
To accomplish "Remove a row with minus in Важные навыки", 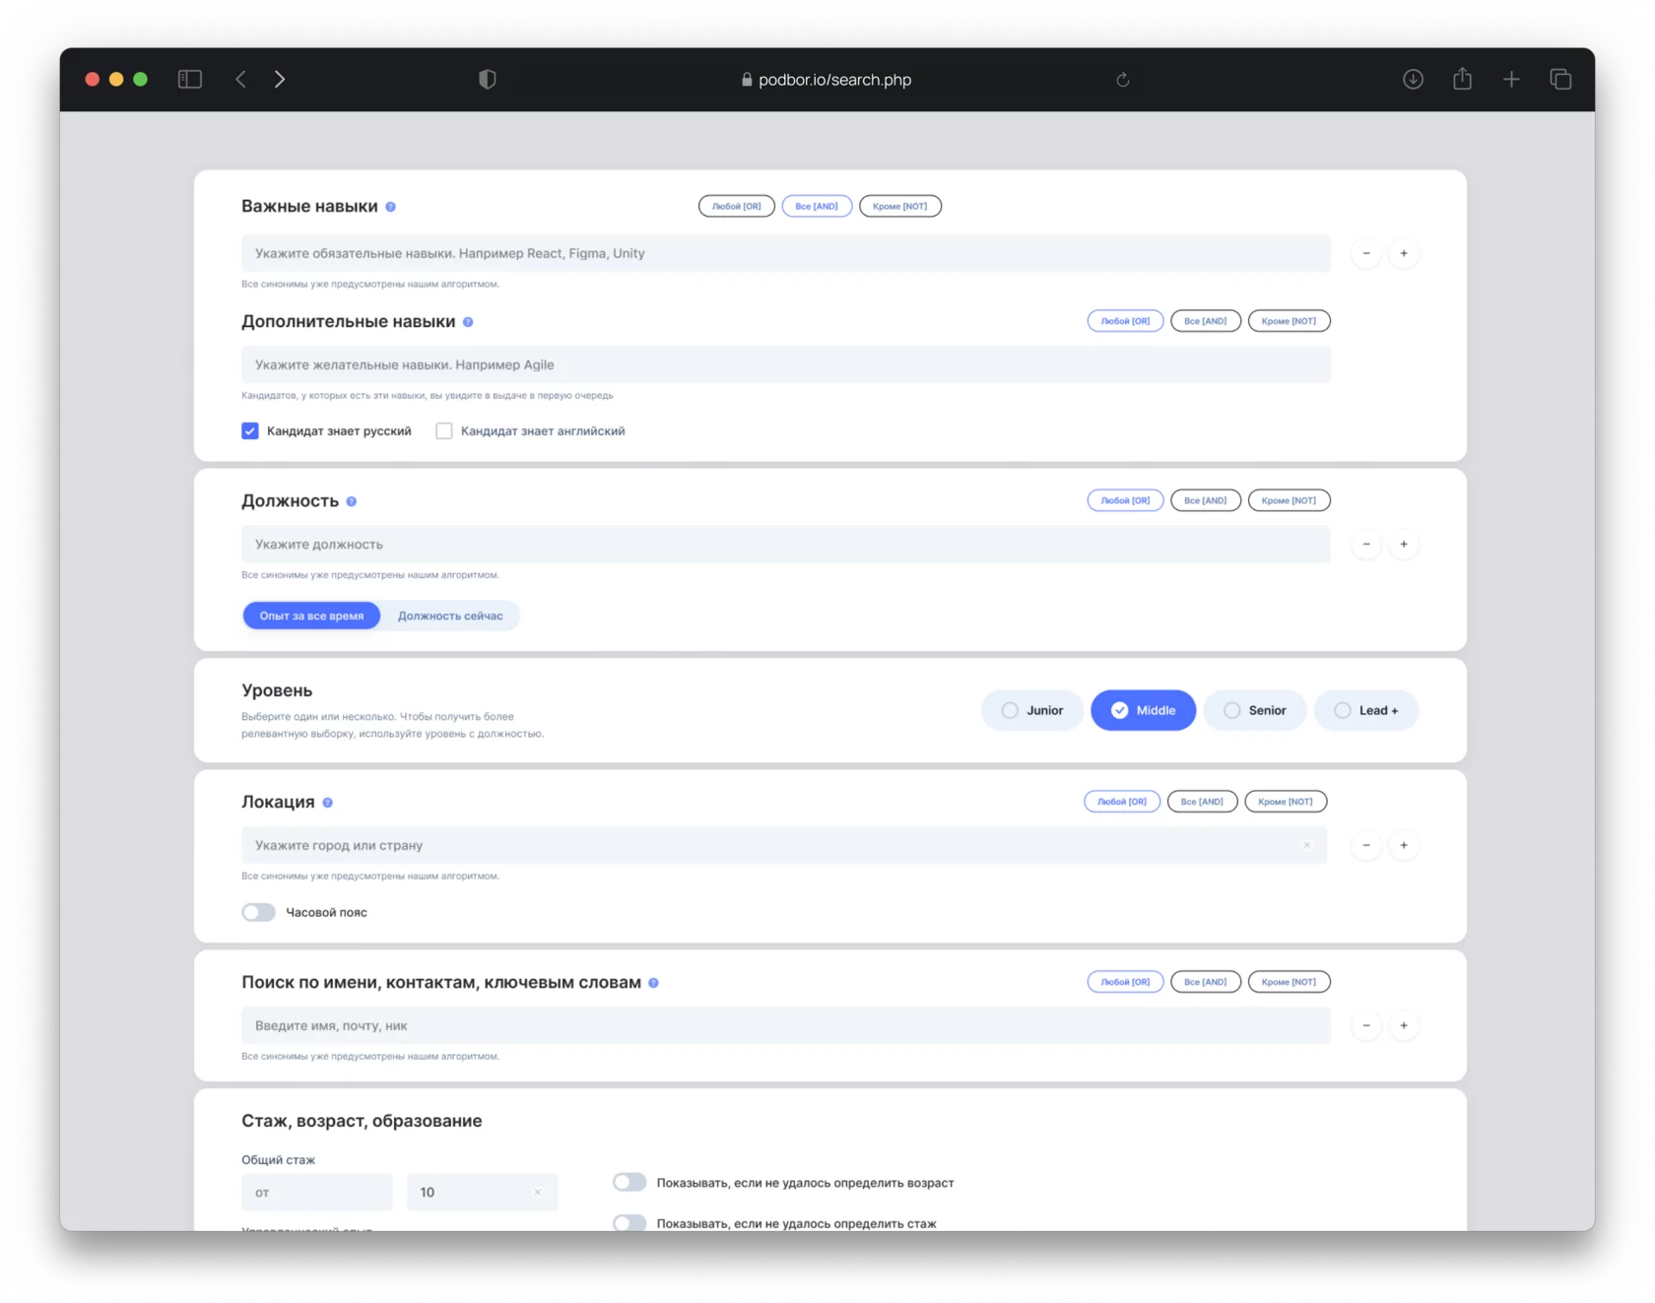I will click(x=1366, y=253).
